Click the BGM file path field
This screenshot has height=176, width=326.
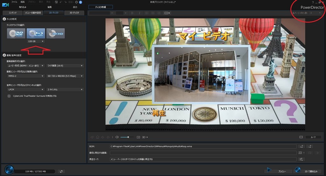(x=203, y=147)
